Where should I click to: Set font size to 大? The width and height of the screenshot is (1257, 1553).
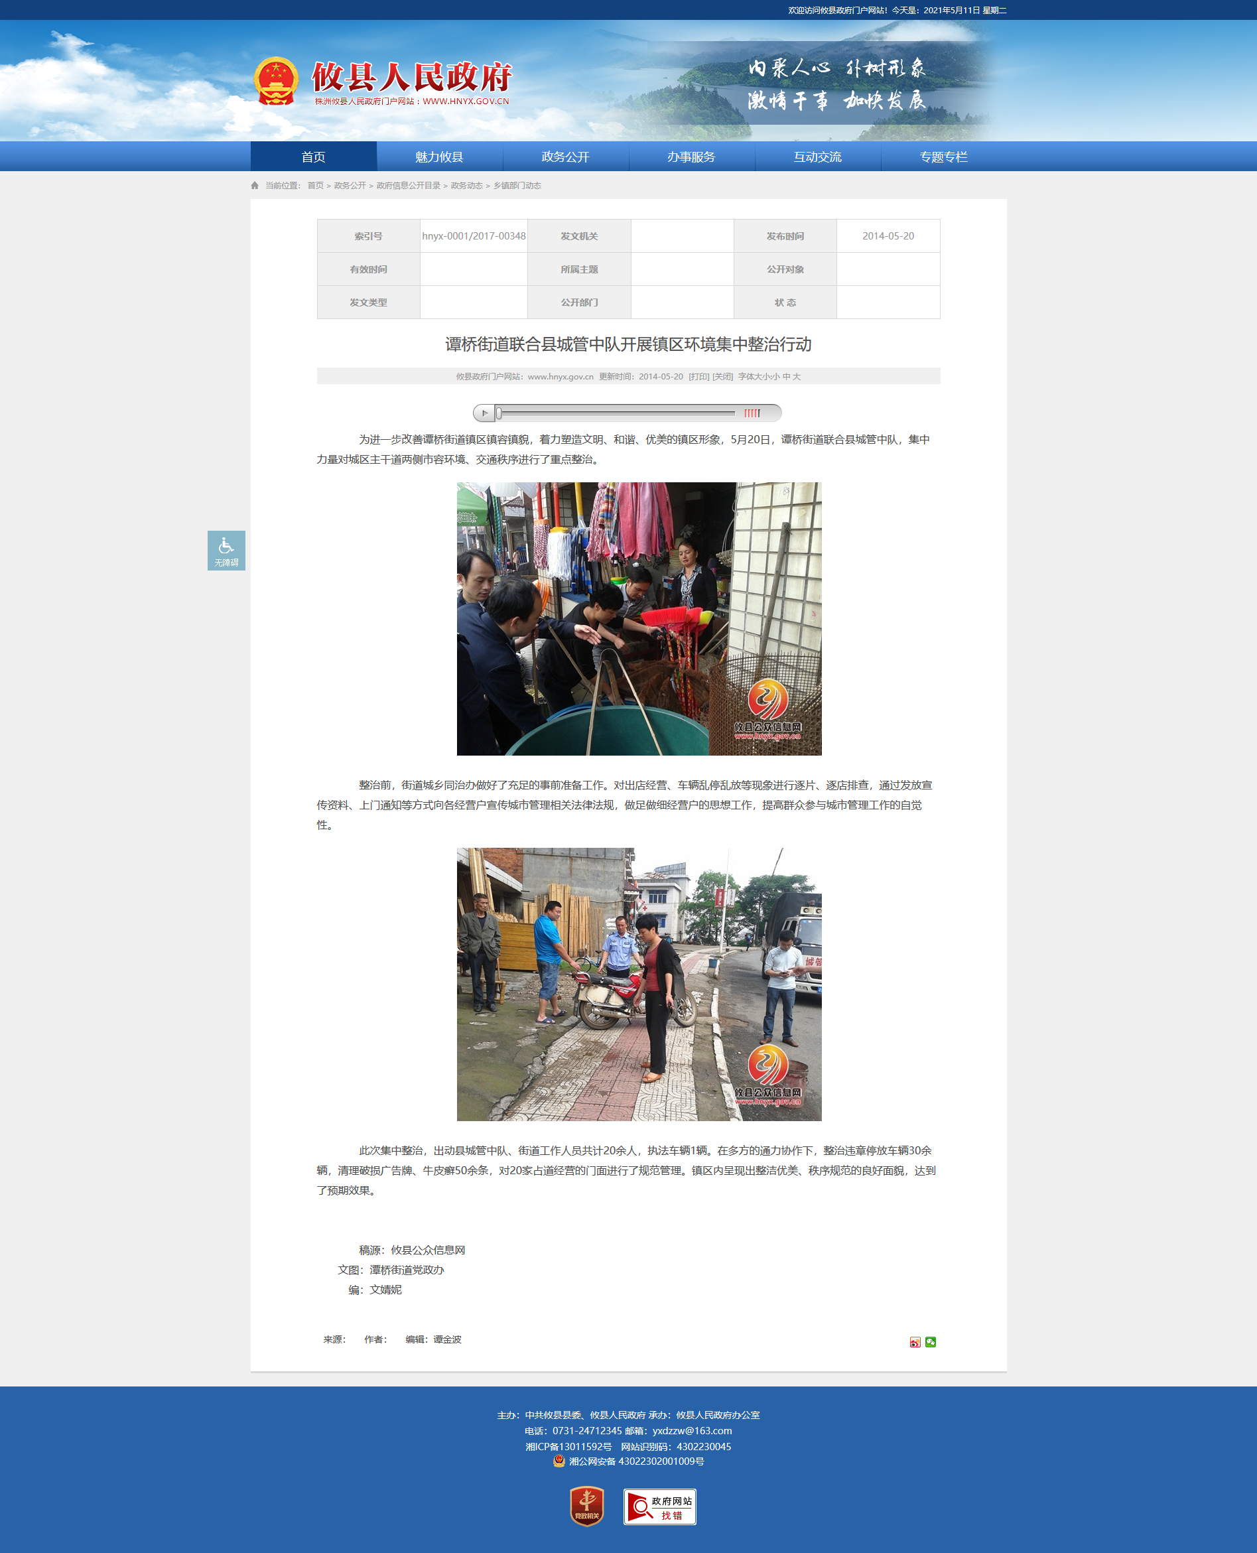pyautogui.click(x=797, y=377)
